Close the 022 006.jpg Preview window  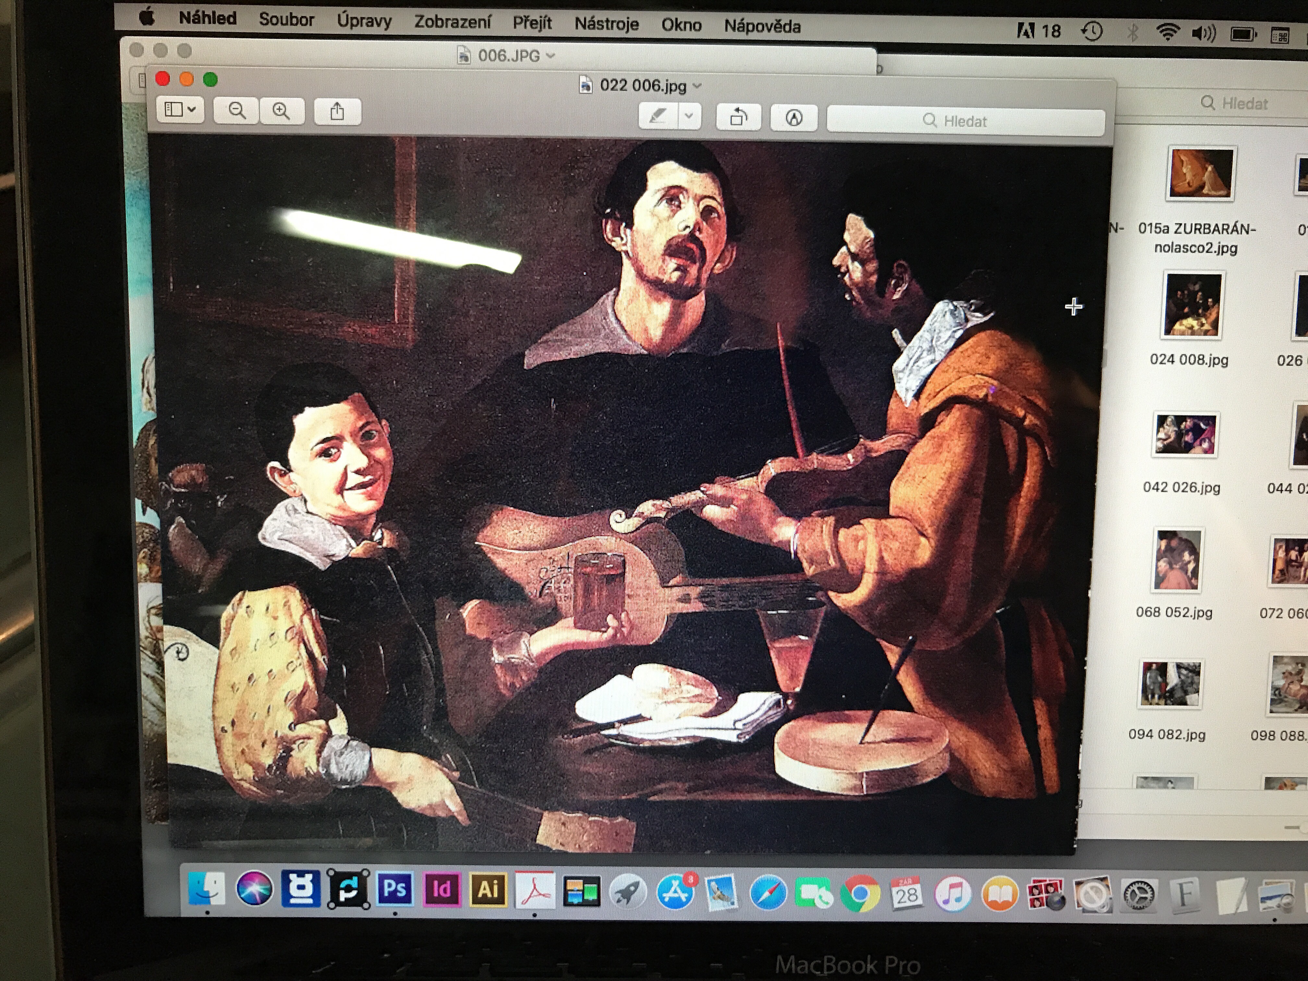pos(163,79)
